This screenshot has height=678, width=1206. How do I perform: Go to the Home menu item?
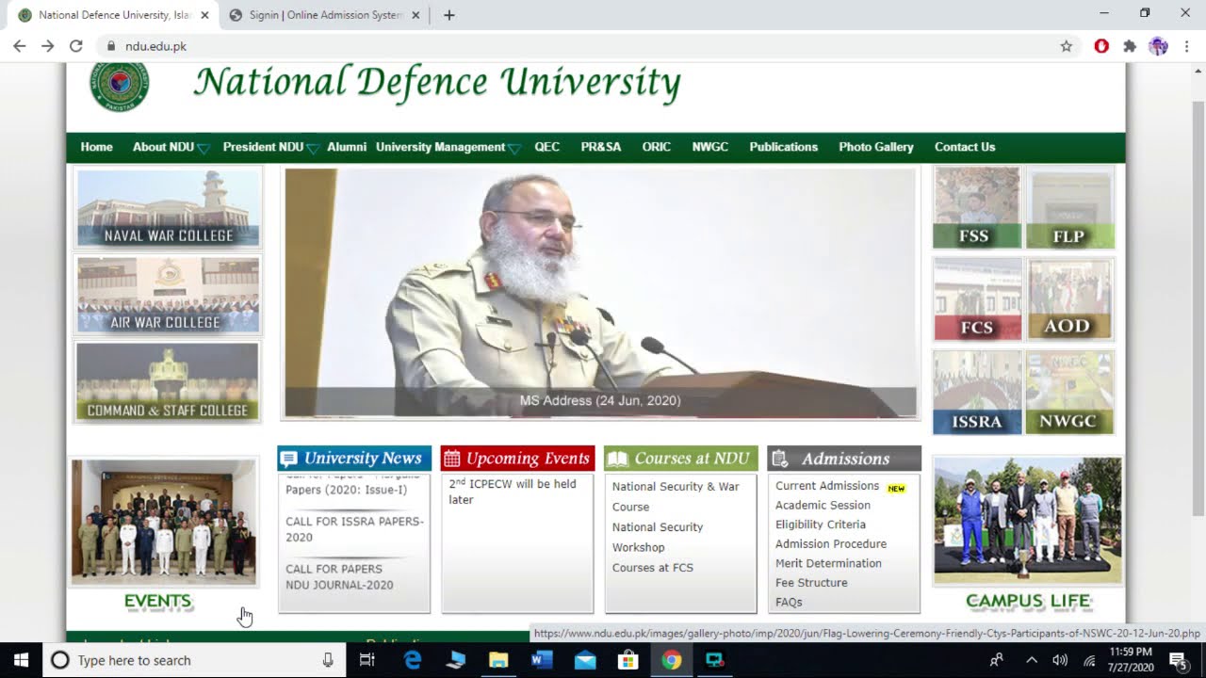pos(96,147)
